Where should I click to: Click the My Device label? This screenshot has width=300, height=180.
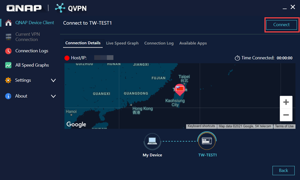pyautogui.click(x=152, y=155)
